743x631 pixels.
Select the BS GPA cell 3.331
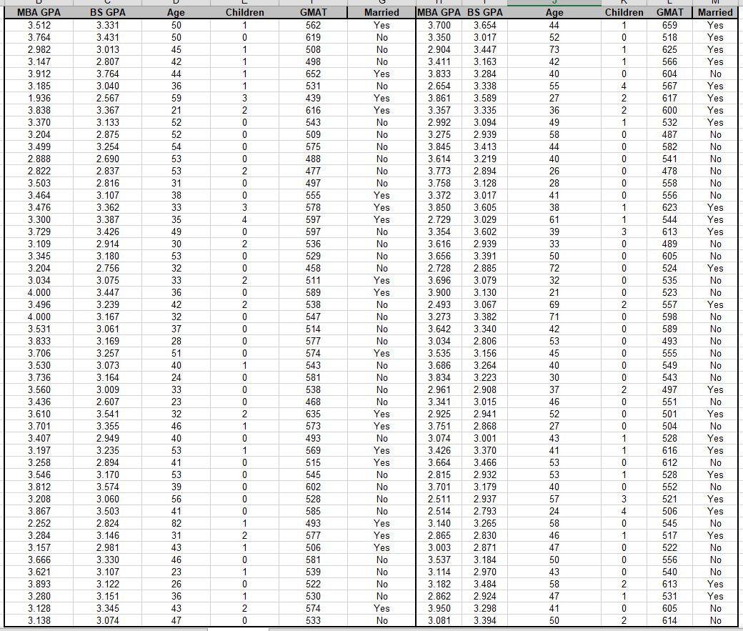[108, 25]
